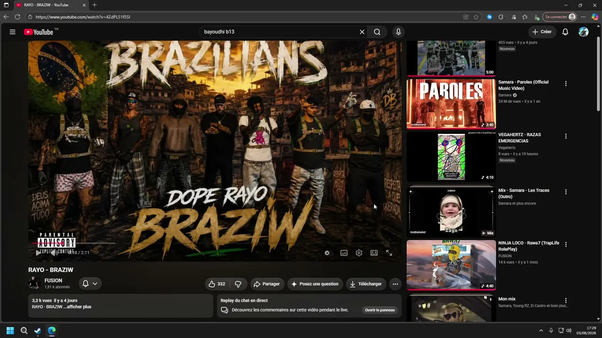Image resolution: width=602 pixels, height=338 pixels.
Task: Sign in with the "Se connecter" button
Action: [560, 17]
